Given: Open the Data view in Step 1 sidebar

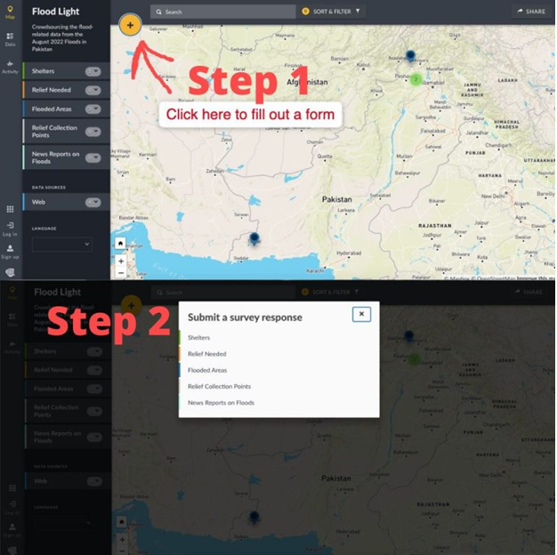Looking at the screenshot, I should click(10, 39).
